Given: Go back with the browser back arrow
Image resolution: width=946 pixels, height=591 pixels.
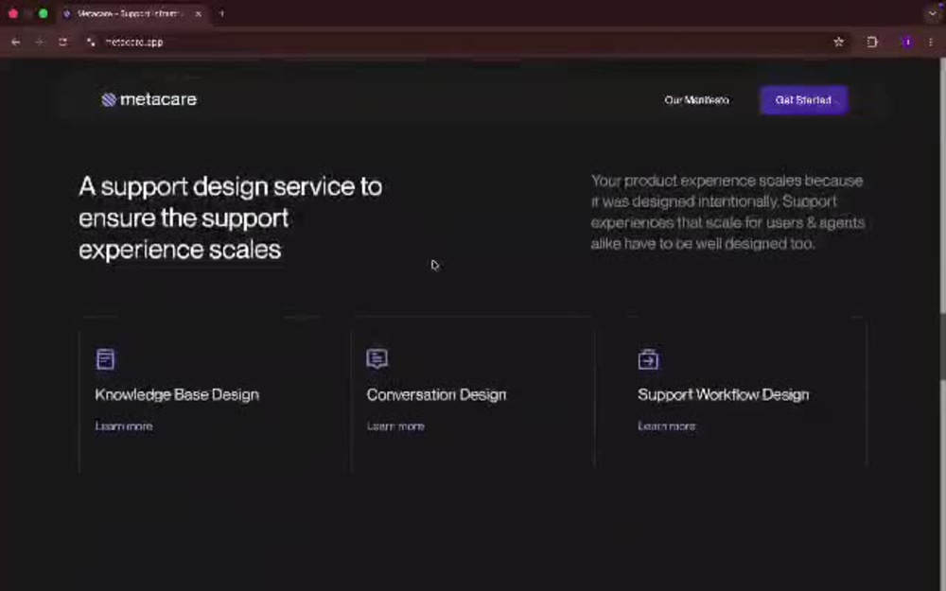Looking at the screenshot, I should pos(16,42).
